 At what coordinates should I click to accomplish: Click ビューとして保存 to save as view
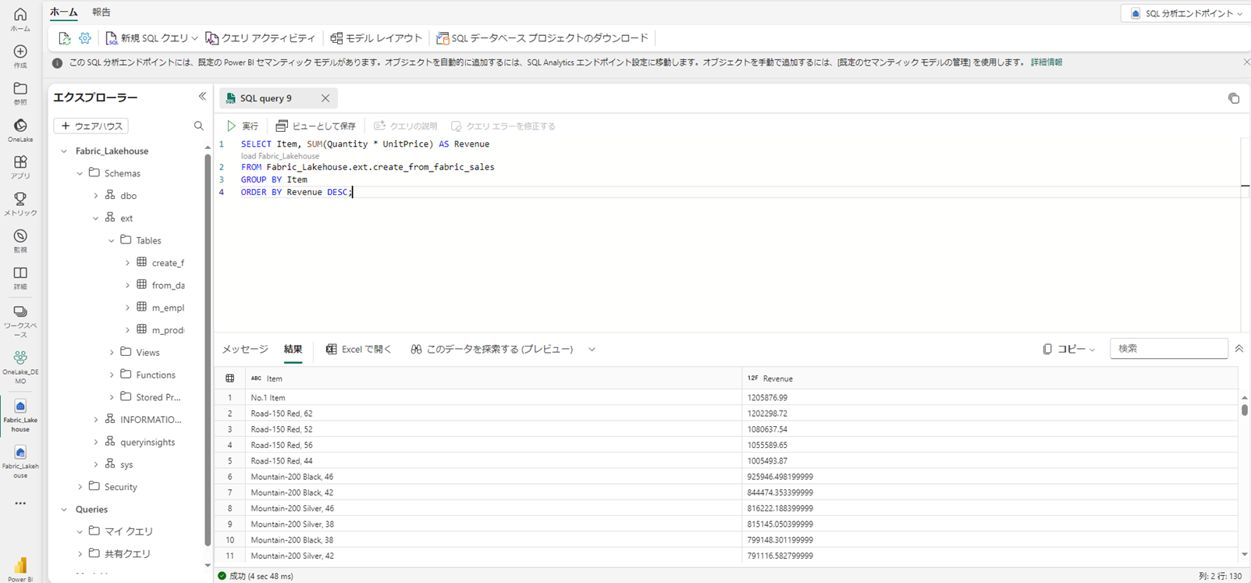[x=316, y=126]
